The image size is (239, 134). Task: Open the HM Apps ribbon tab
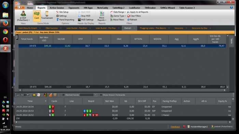click(x=88, y=8)
